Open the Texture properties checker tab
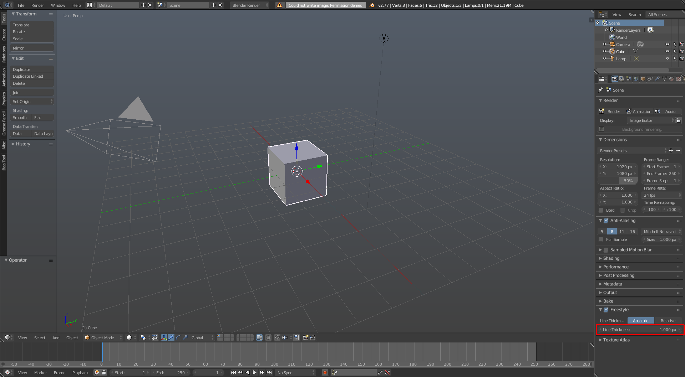The image size is (685, 377). (x=679, y=79)
